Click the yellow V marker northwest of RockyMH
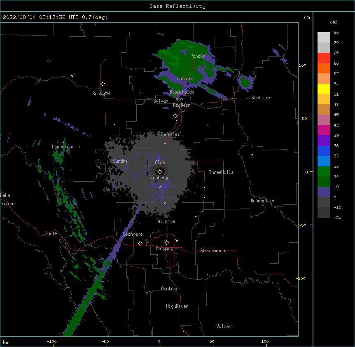Screen dimensions: 355x347 [x=72, y=76]
